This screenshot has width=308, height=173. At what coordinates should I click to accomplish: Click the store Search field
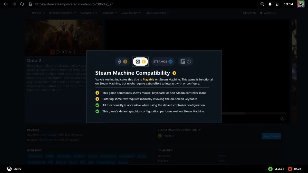[249, 13]
